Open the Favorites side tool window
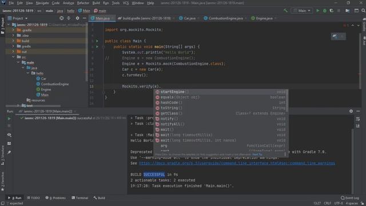 coord(2,181)
